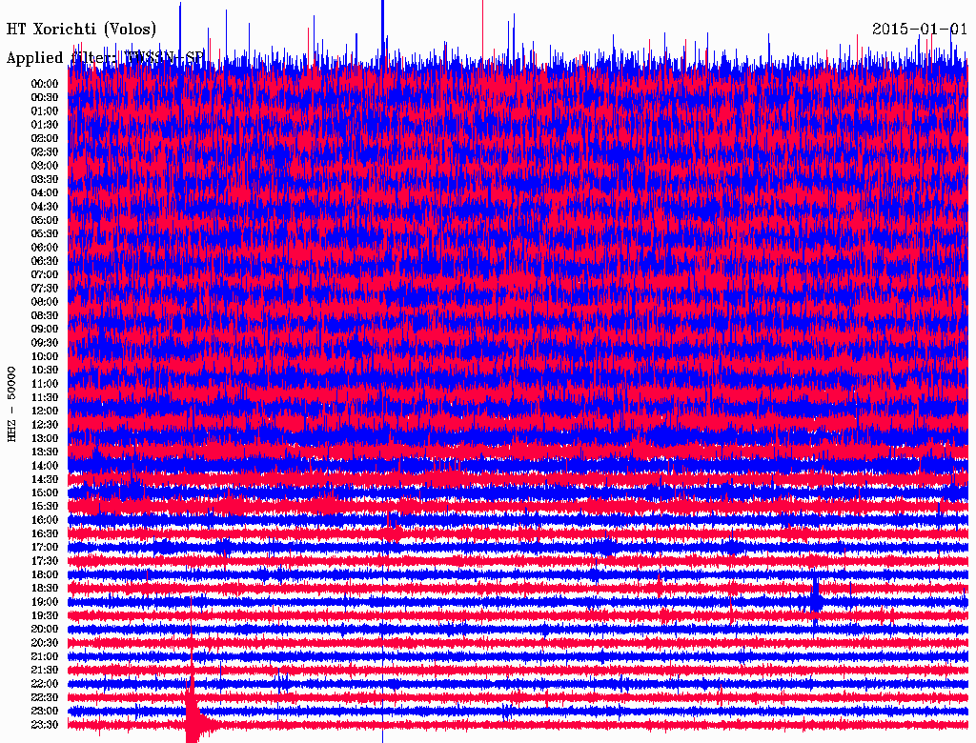Select the 16:00 time label
Viewport: 976px width, 743px height.
45,520
